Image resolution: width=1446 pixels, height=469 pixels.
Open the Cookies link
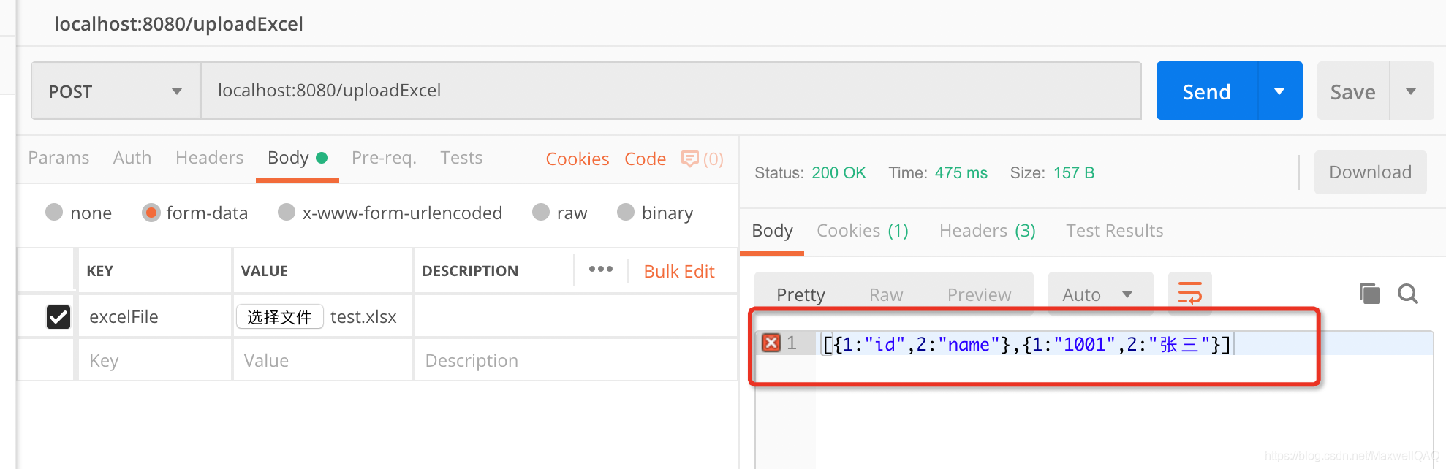(x=578, y=159)
